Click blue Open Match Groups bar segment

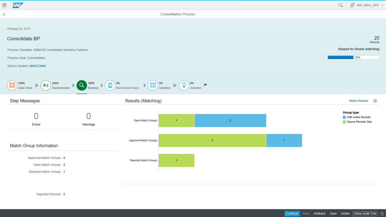[x=230, y=120]
